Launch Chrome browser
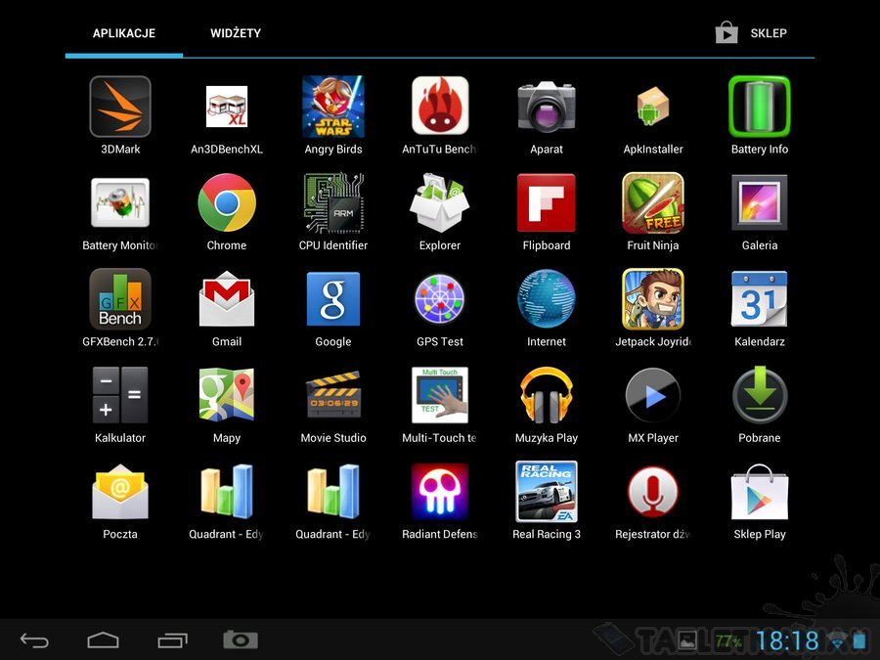This screenshot has height=660, width=880. [x=226, y=202]
